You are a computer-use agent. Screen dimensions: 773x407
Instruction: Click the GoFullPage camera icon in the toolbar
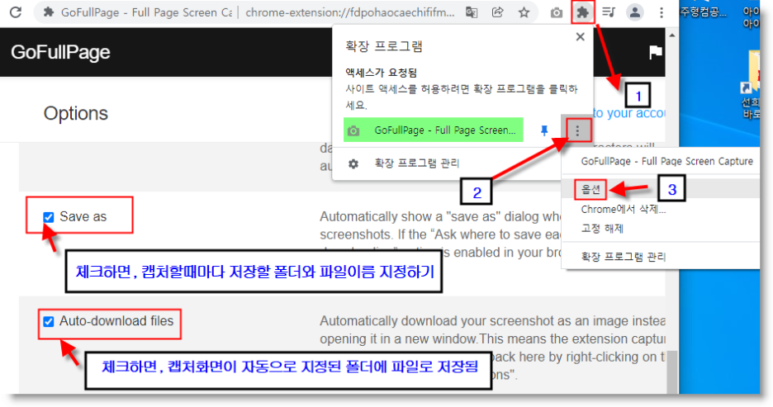pos(556,12)
